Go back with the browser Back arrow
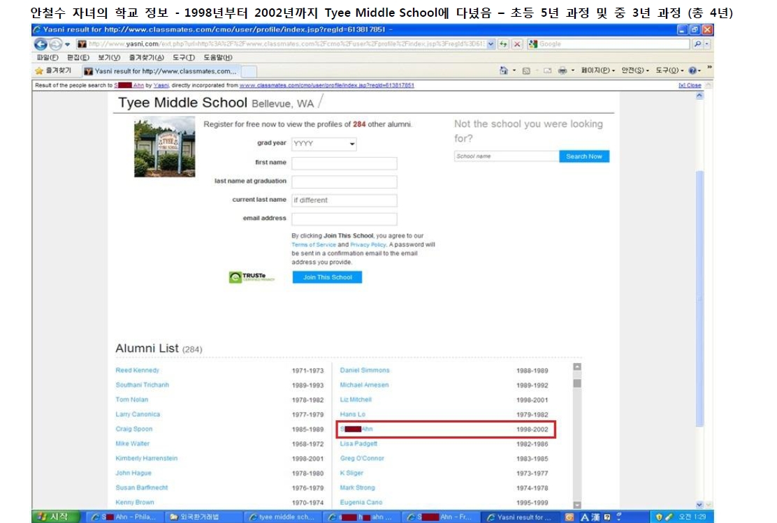 click(41, 44)
